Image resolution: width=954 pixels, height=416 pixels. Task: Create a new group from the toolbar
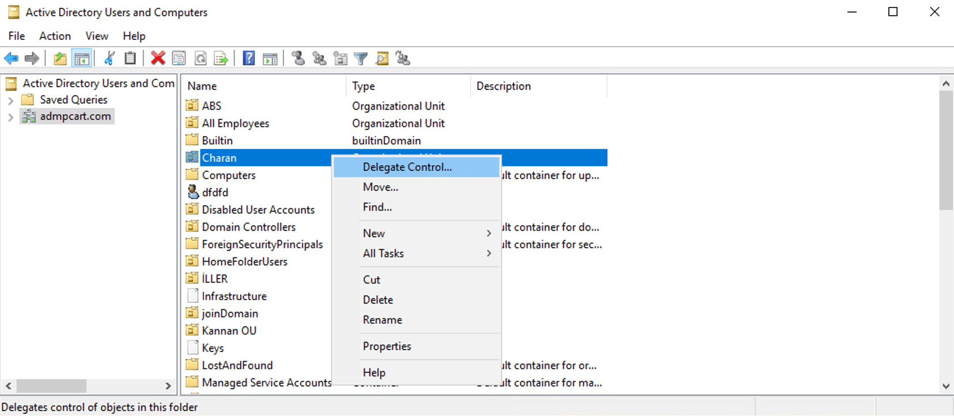click(319, 58)
